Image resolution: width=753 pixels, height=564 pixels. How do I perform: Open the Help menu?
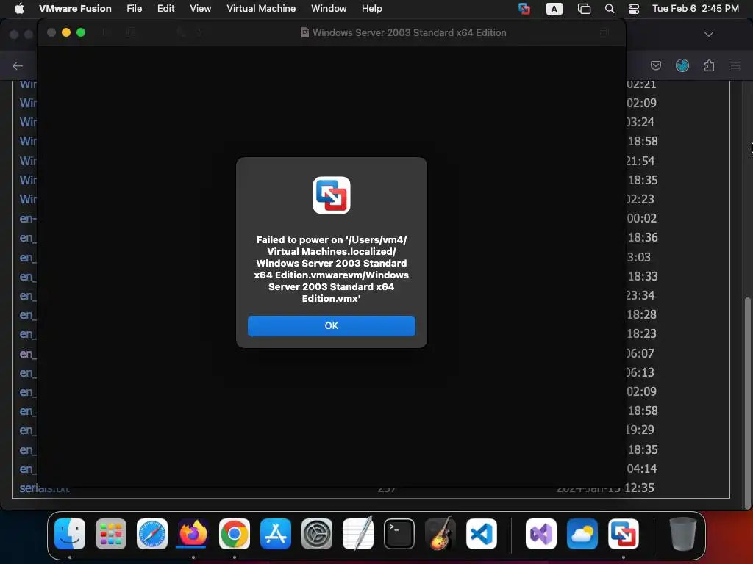pos(371,8)
